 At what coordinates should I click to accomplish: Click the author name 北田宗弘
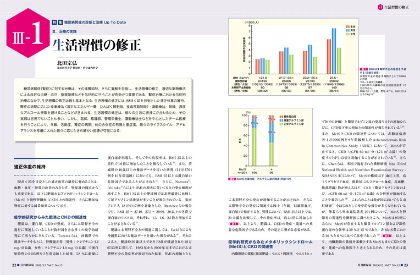click(x=67, y=63)
